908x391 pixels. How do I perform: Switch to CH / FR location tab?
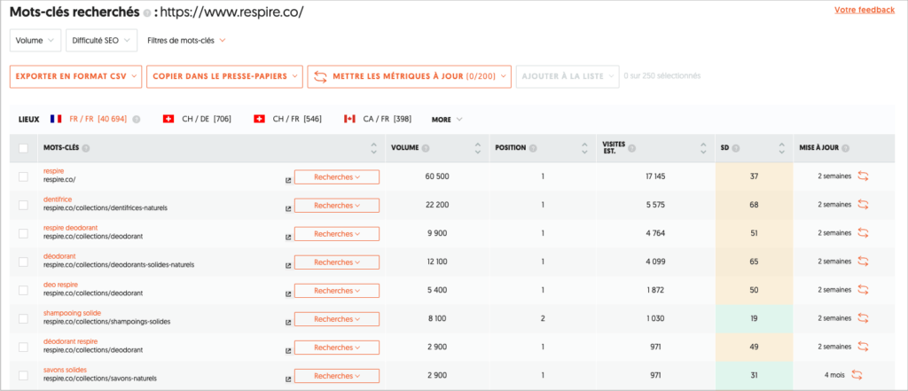(x=288, y=120)
